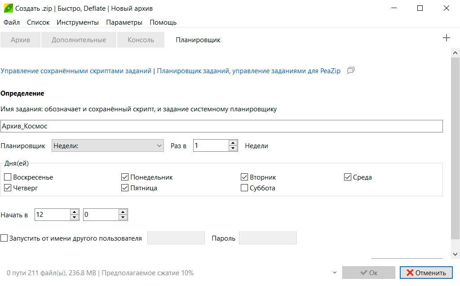
Task: Open the Инструменты menu
Action: (78, 22)
